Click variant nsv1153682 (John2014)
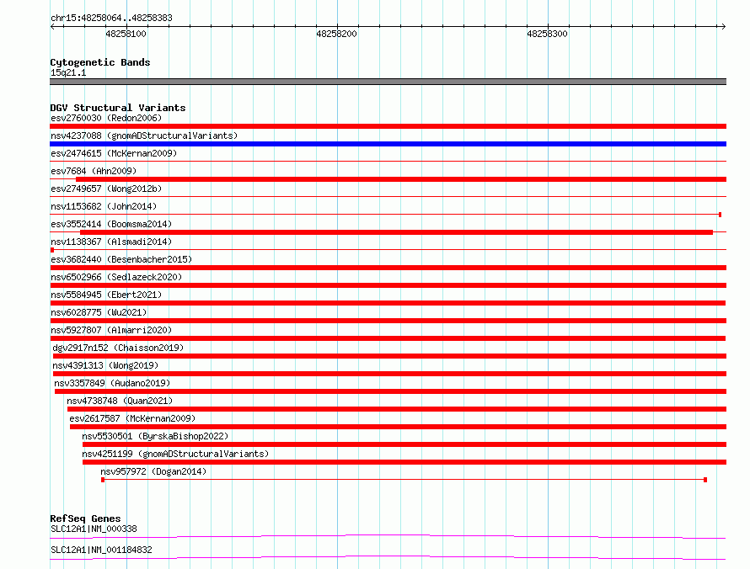750x569 pixels. point(104,206)
